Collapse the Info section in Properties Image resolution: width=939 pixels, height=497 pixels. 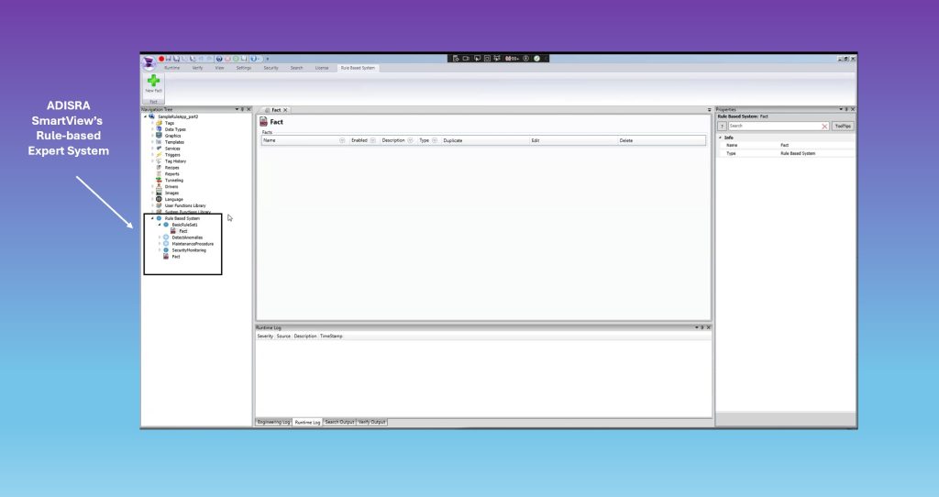(721, 138)
